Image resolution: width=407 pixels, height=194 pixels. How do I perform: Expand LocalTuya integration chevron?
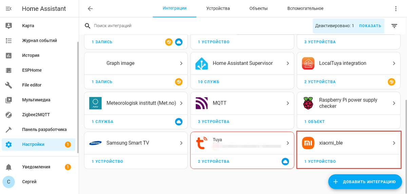coord(394,63)
